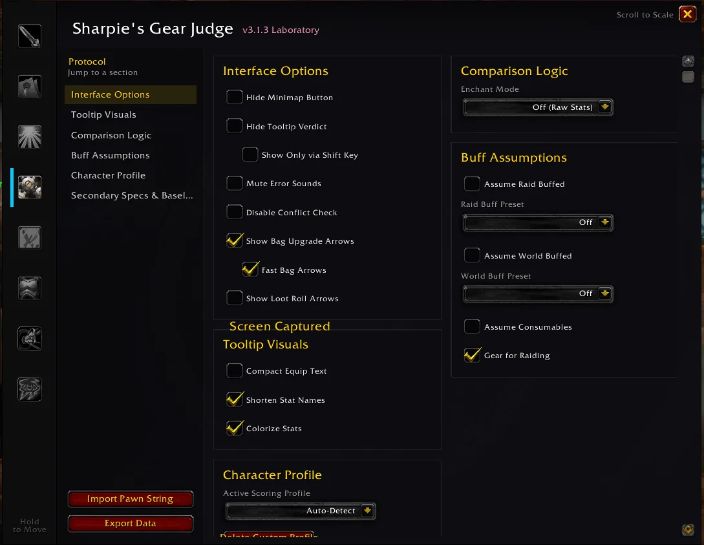Check Compact Equip Text
Viewport: 704px width, 545px height.
(x=235, y=371)
